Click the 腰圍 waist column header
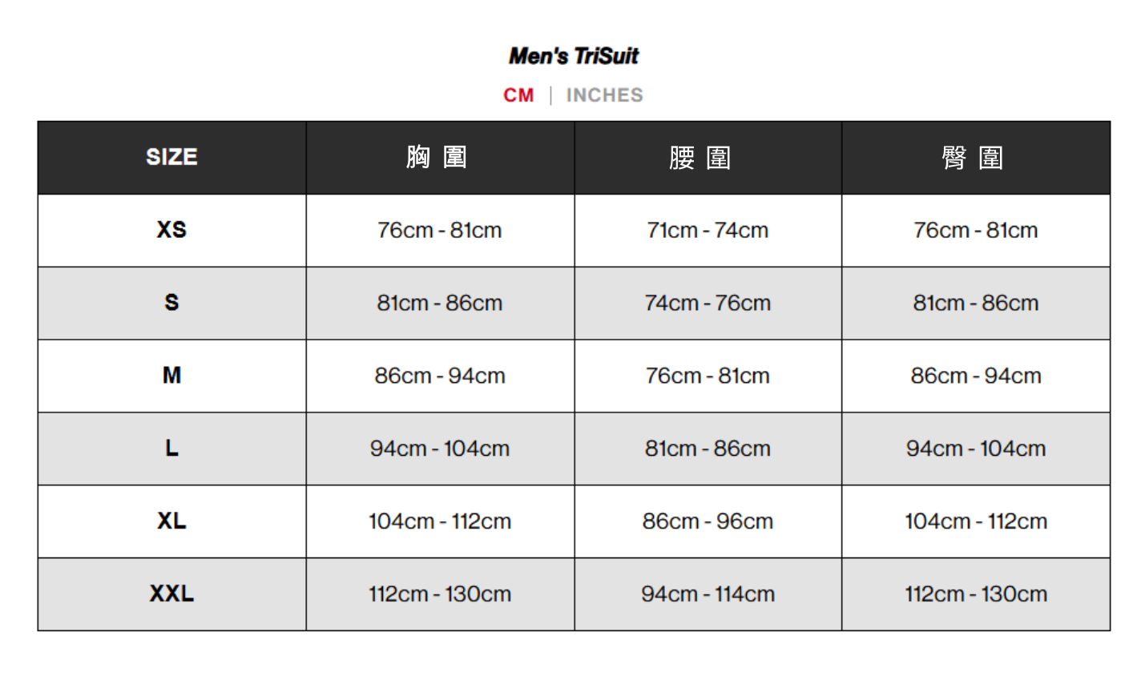This screenshot has height=680, width=1133. 700,158
